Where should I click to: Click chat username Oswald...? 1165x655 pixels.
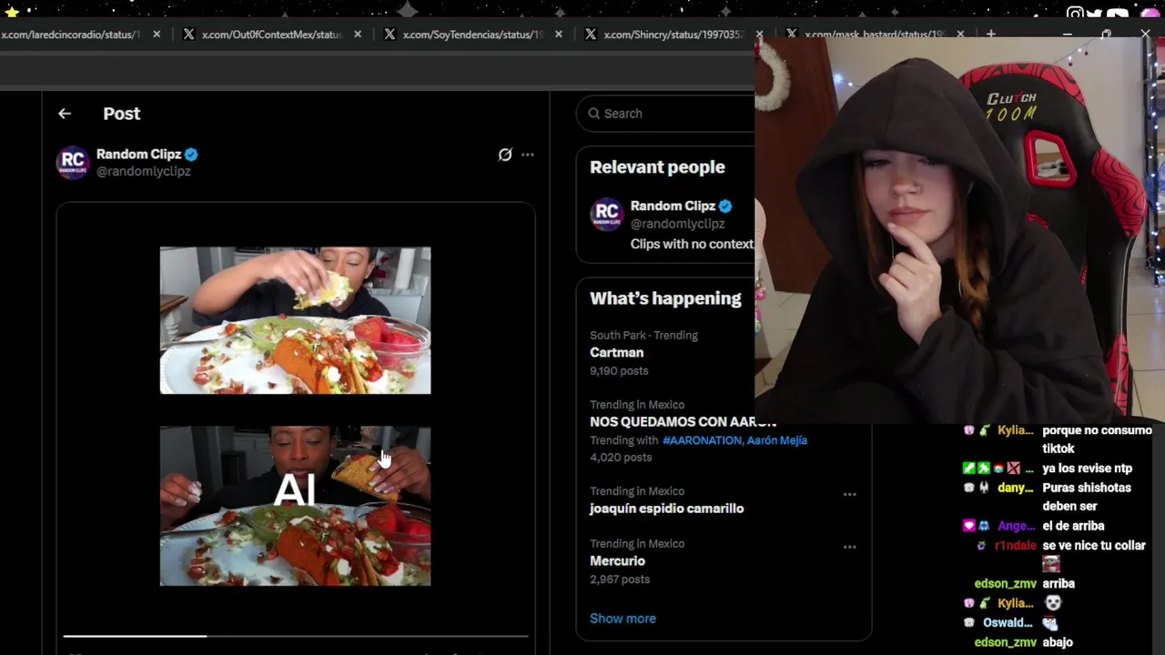tap(1008, 623)
